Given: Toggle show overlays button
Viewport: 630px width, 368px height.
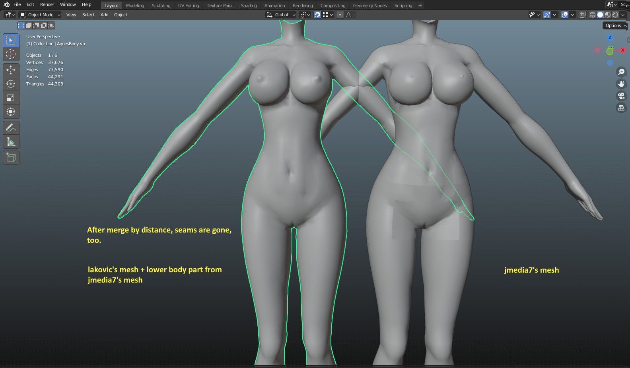Looking at the screenshot, I should point(565,15).
